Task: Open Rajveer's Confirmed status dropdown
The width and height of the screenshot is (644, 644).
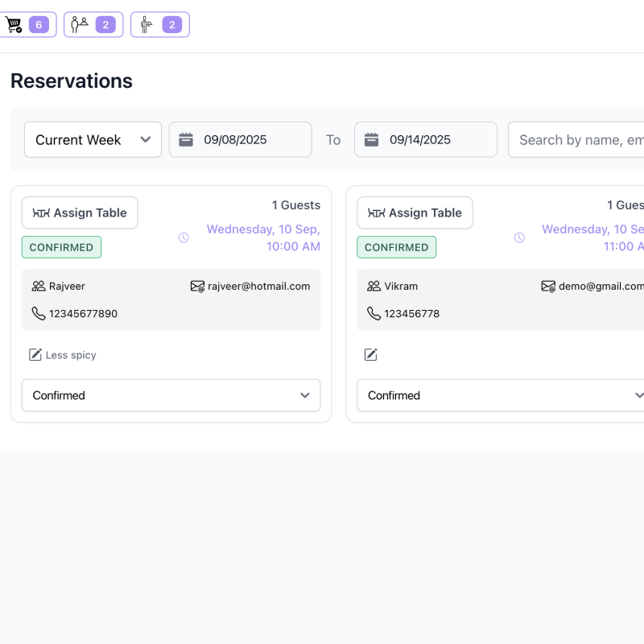Action: [171, 396]
